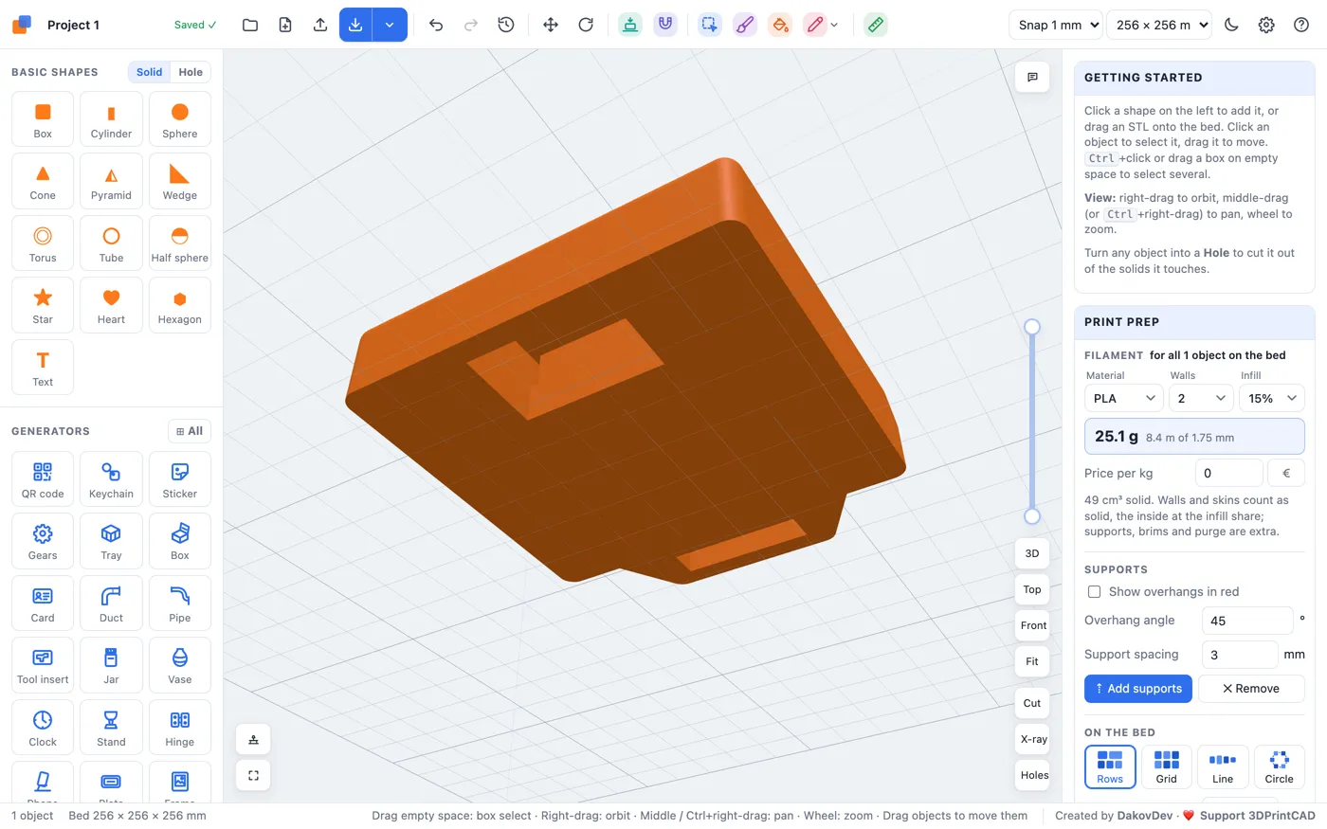1327x829 pixels.
Task: Toggle the magnet snapping icon
Action: [x=665, y=25]
